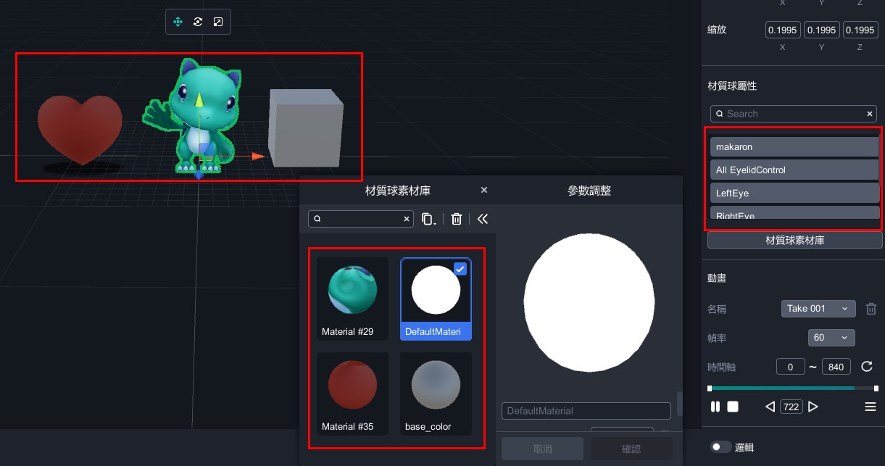This screenshot has width=885, height=466.
Task: Toggle the 邏輯 logic switch
Action: point(720,447)
